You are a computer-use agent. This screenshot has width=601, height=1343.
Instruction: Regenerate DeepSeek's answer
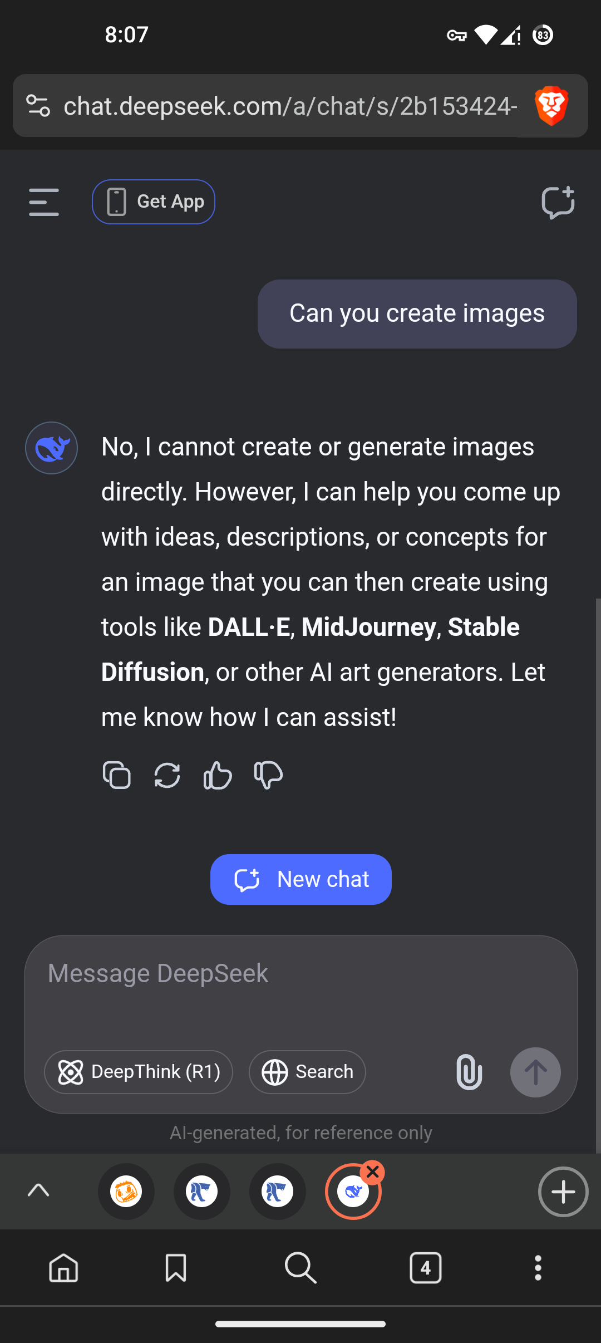tap(167, 775)
